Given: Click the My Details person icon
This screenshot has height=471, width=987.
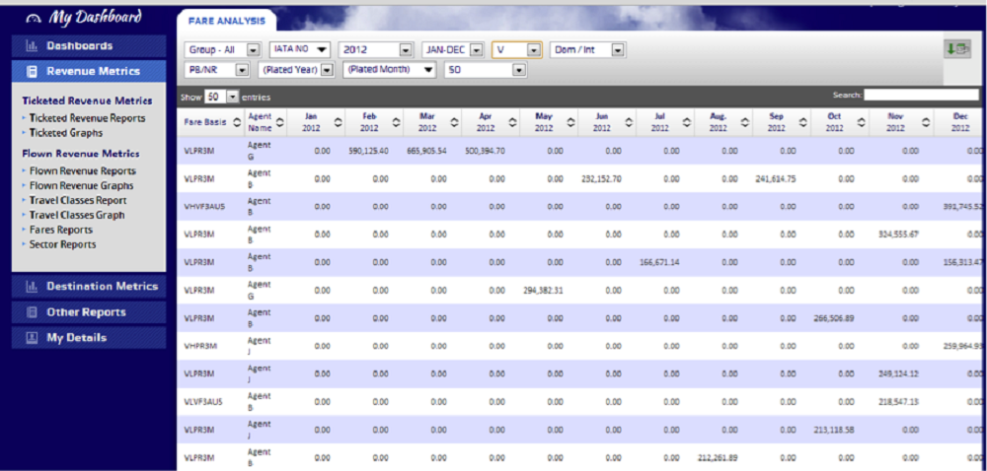Looking at the screenshot, I should (32, 338).
